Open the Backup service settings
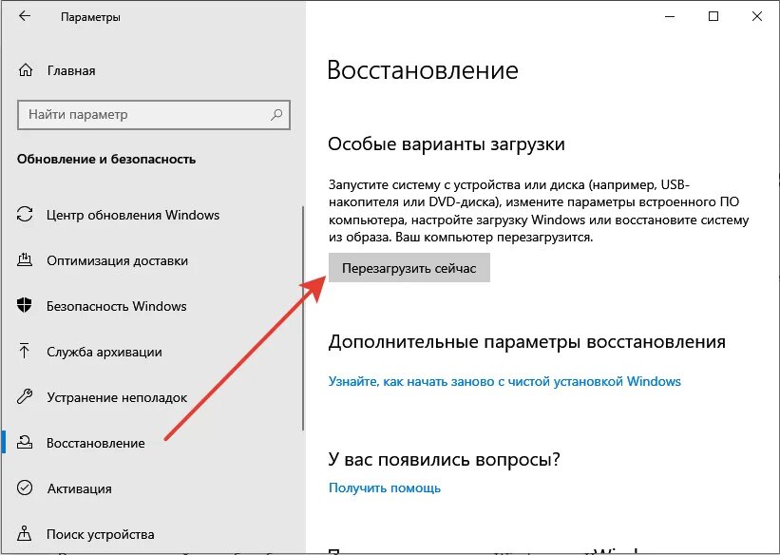The width and height of the screenshot is (780, 555). (23, 352)
